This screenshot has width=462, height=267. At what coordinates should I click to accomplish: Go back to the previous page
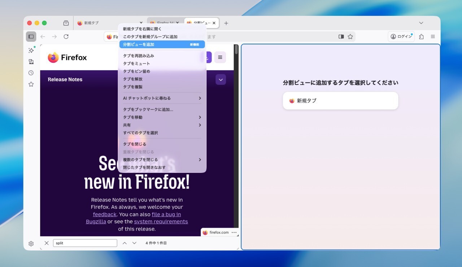click(x=43, y=36)
